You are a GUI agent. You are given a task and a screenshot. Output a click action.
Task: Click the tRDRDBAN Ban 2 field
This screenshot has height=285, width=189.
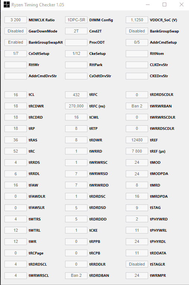click(76, 275)
